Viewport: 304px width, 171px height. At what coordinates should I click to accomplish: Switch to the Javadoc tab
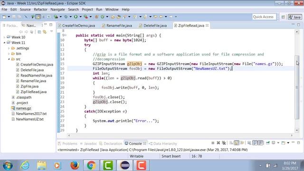[x=88, y=143]
